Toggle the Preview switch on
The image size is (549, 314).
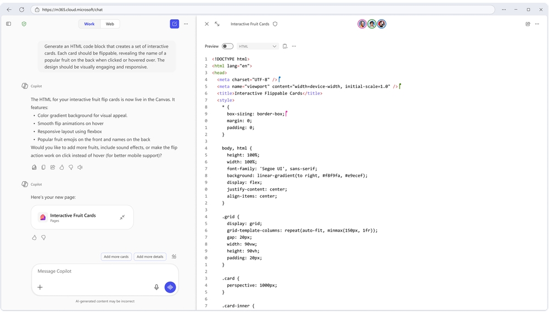click(228, 46)
